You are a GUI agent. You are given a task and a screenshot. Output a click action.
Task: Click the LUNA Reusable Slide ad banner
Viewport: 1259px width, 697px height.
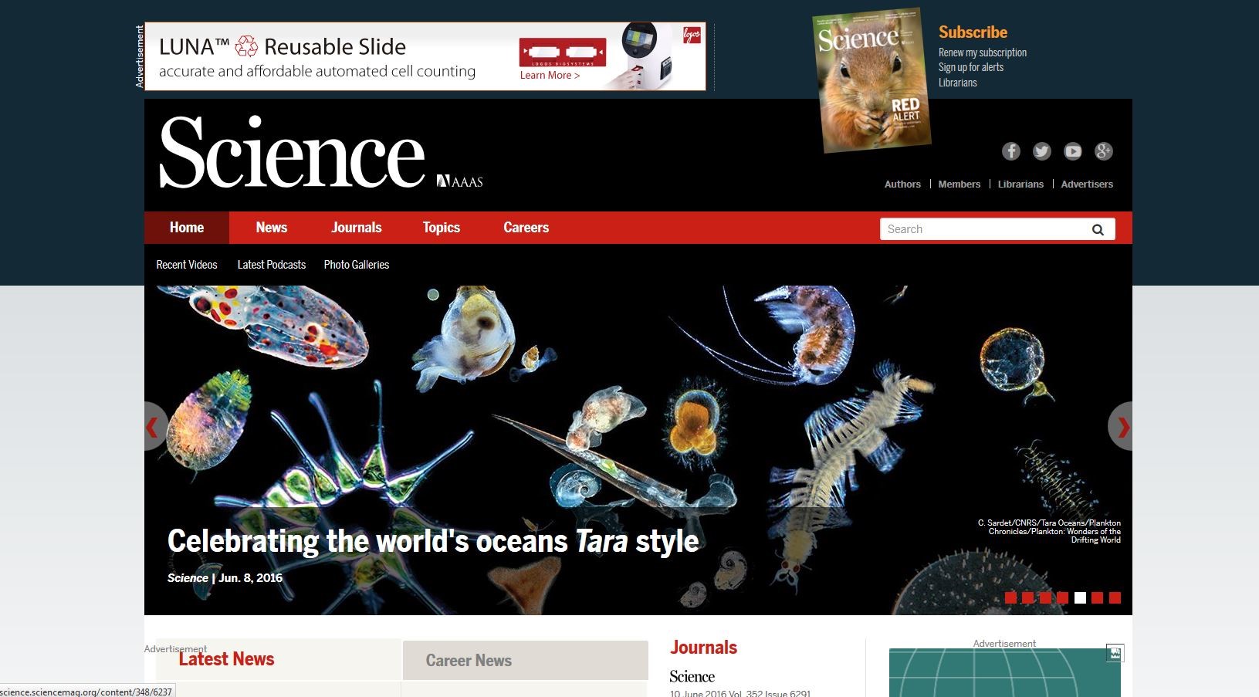coord(425,56)
